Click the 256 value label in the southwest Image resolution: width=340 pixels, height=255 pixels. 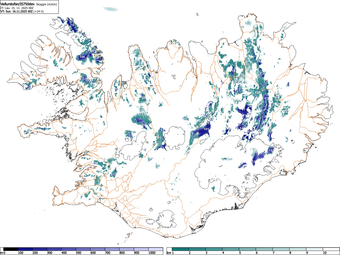pos(96,163)
